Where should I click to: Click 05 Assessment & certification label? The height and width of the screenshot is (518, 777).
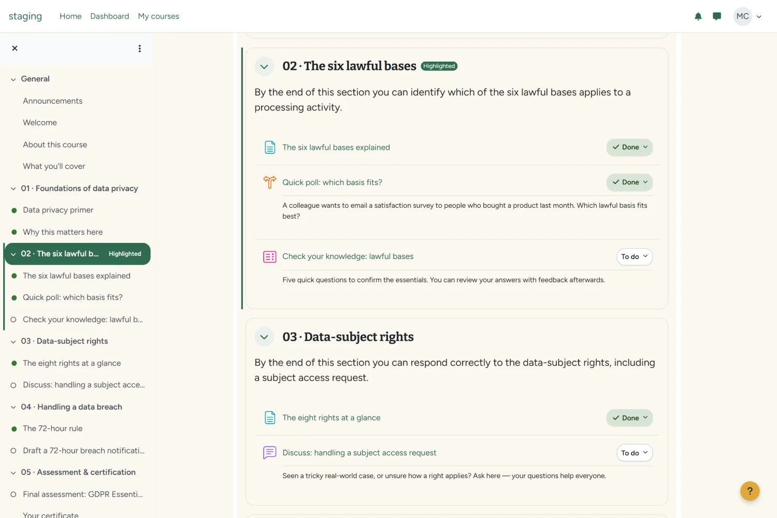(78, 472)
